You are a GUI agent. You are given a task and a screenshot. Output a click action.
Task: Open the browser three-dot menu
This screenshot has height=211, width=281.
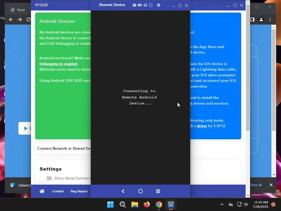point(270,20)
